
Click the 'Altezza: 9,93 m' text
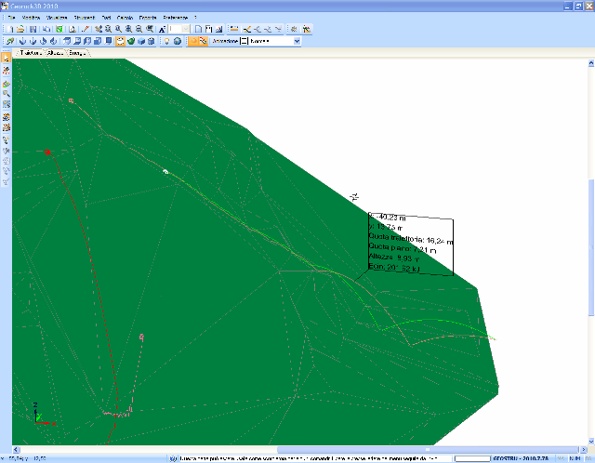(x=394, y=258)
